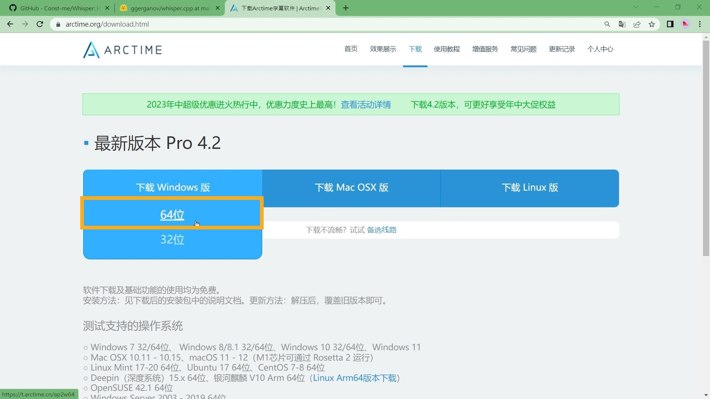The image size is (710, 399).
Task: Reload the page with refresh icon
Action: point(40,24)
